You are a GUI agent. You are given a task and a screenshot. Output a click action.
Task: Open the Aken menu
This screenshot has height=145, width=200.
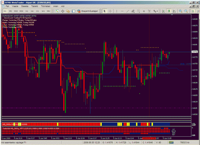click(x=56, y=6)
